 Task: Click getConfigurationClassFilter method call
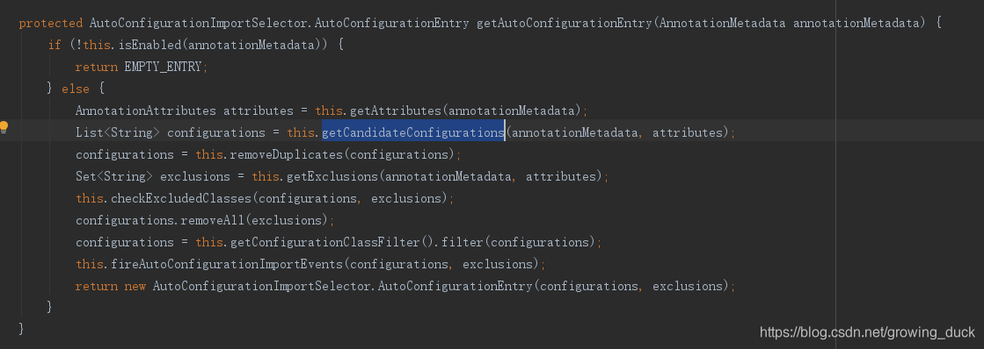pos(325,242)
